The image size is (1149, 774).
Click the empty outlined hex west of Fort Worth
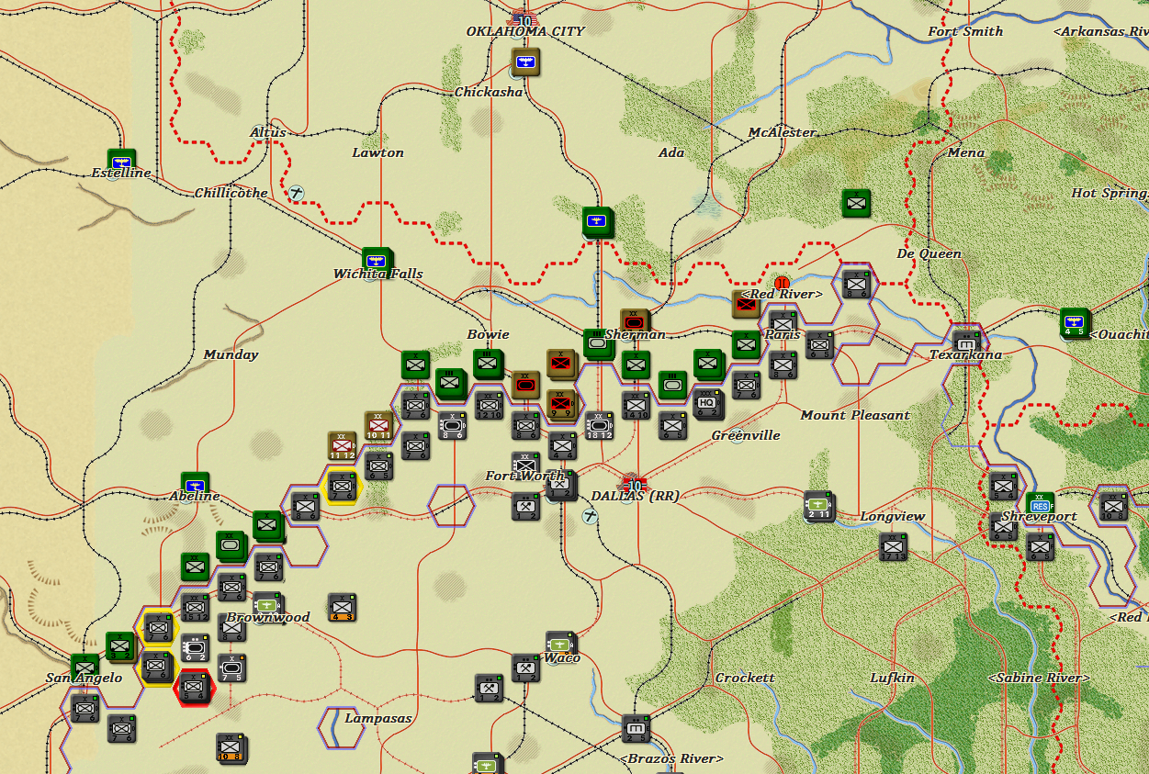pyautogui.click(x=451, y=505)
